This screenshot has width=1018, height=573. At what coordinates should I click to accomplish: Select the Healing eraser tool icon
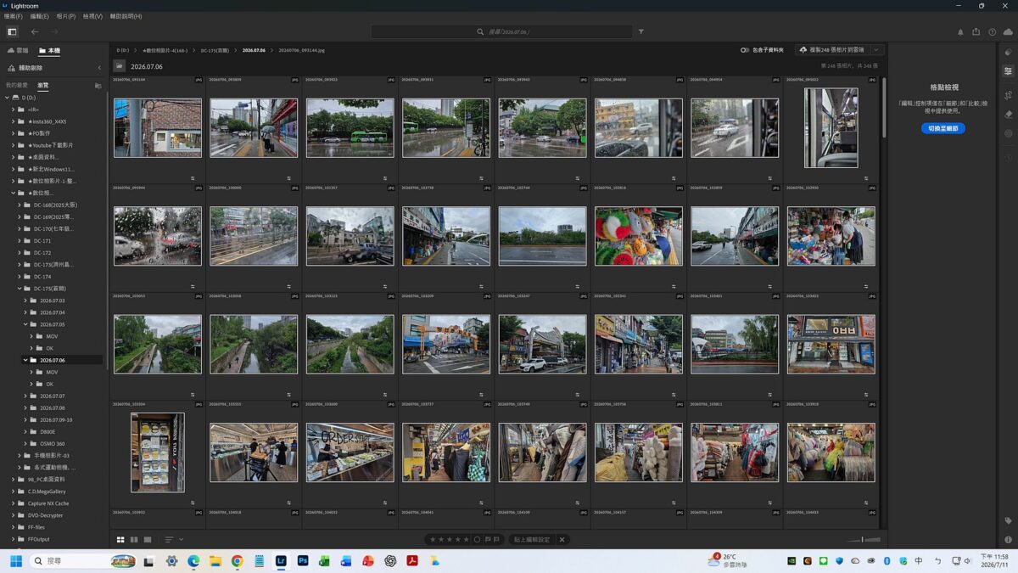[x=1008, y=114]
